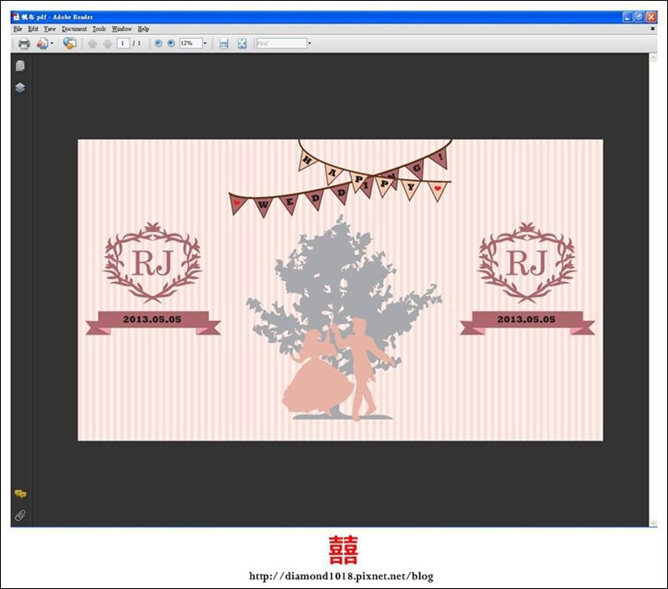Close the Adobe Reader window
This screenshot has width=668, height=589.
(x=651, y=17)
